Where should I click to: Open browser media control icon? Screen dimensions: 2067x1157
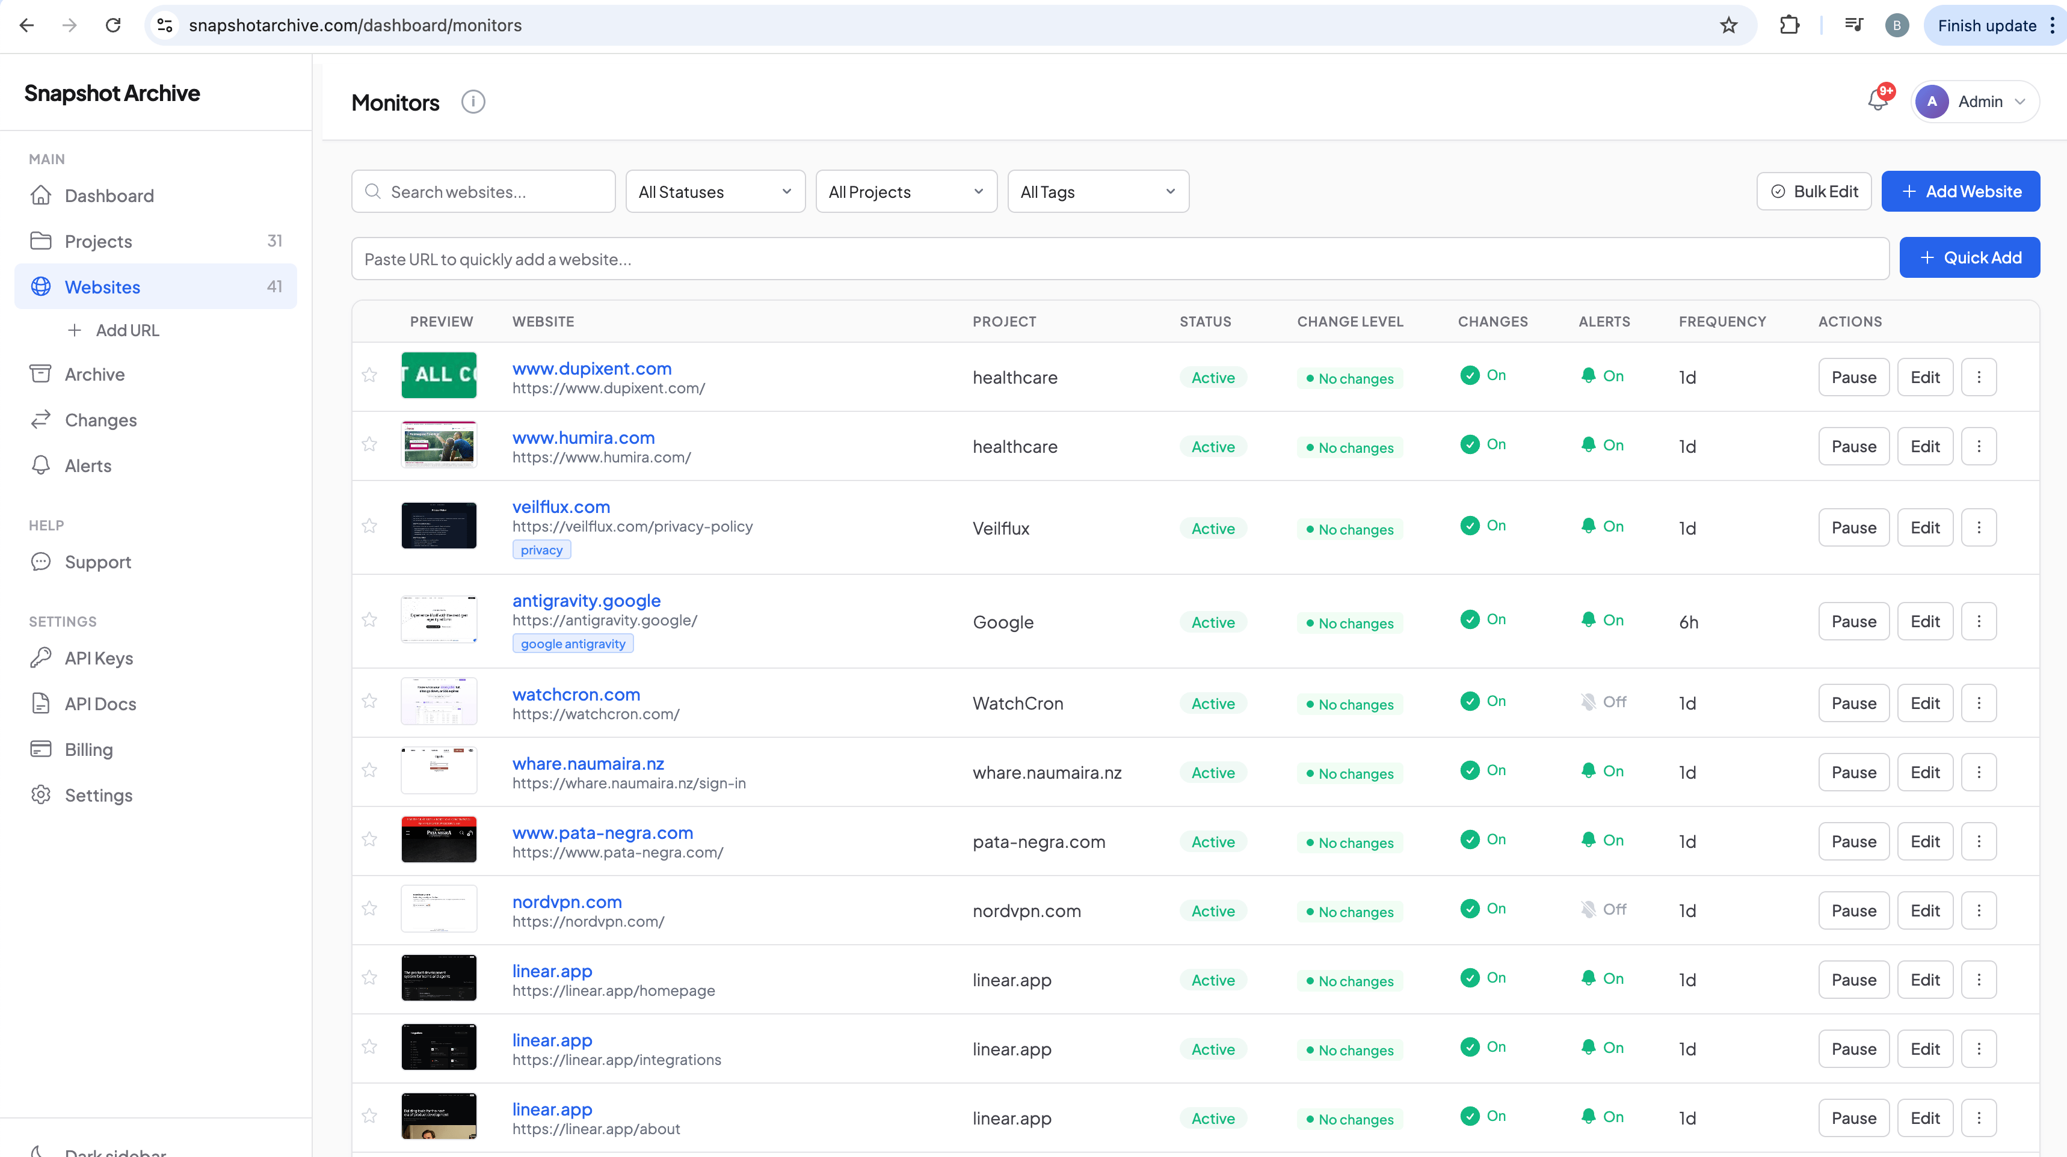[x=1853, y=25]
